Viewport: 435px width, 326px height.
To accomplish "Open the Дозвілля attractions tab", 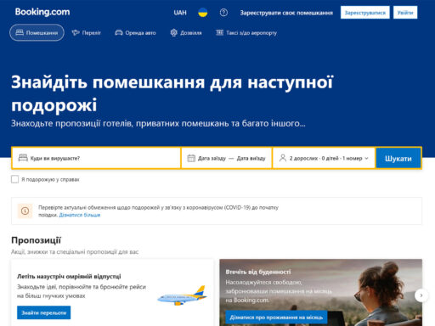I will click(x=186, y=33).
